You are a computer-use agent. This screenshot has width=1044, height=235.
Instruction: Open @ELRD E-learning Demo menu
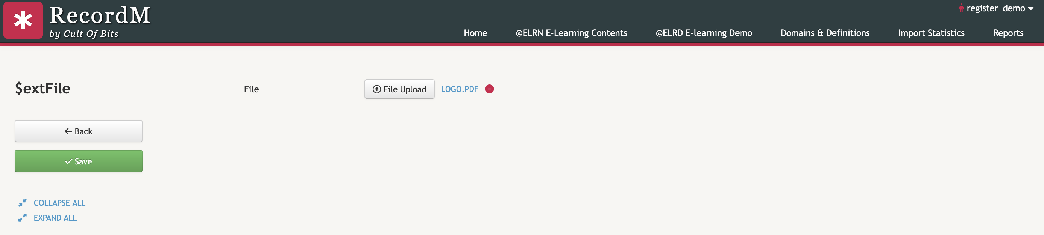704,33
